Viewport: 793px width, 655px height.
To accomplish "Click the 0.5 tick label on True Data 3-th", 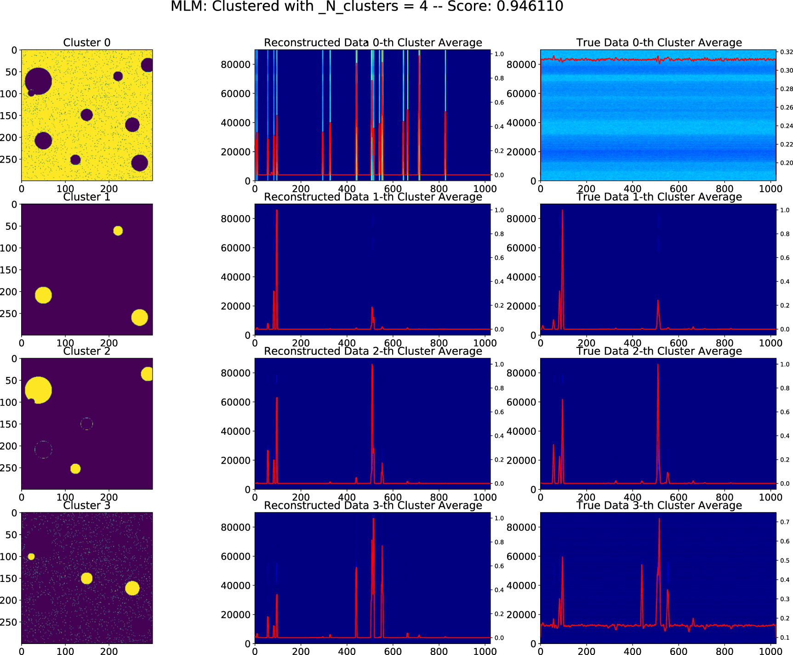I will pos(785,560).
